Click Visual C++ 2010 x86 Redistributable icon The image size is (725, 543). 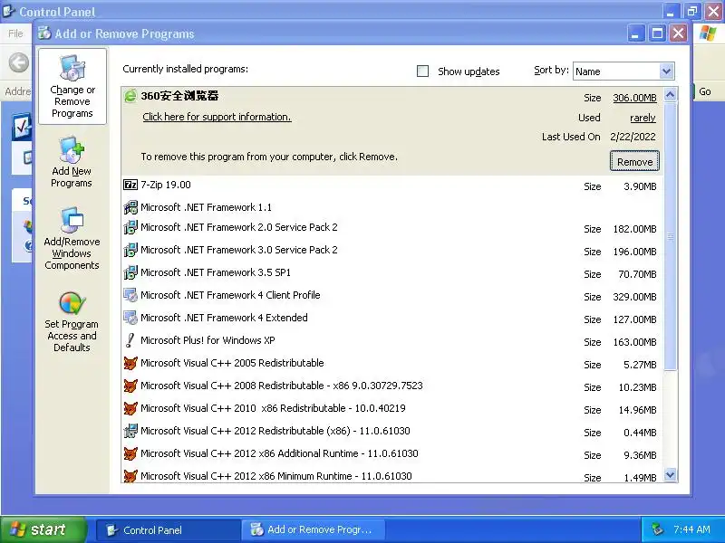130,408
